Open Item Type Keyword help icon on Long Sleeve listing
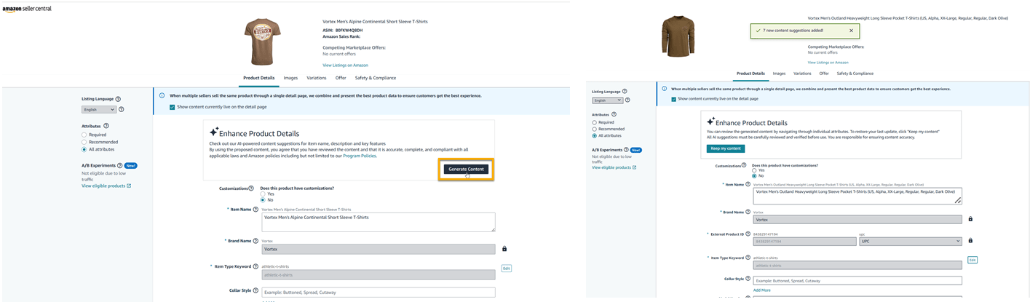 (x=749, y=258)
